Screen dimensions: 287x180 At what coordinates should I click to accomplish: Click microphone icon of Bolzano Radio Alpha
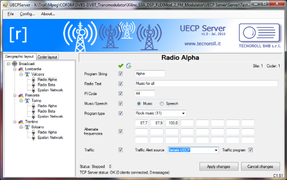(x=33, y=132)
